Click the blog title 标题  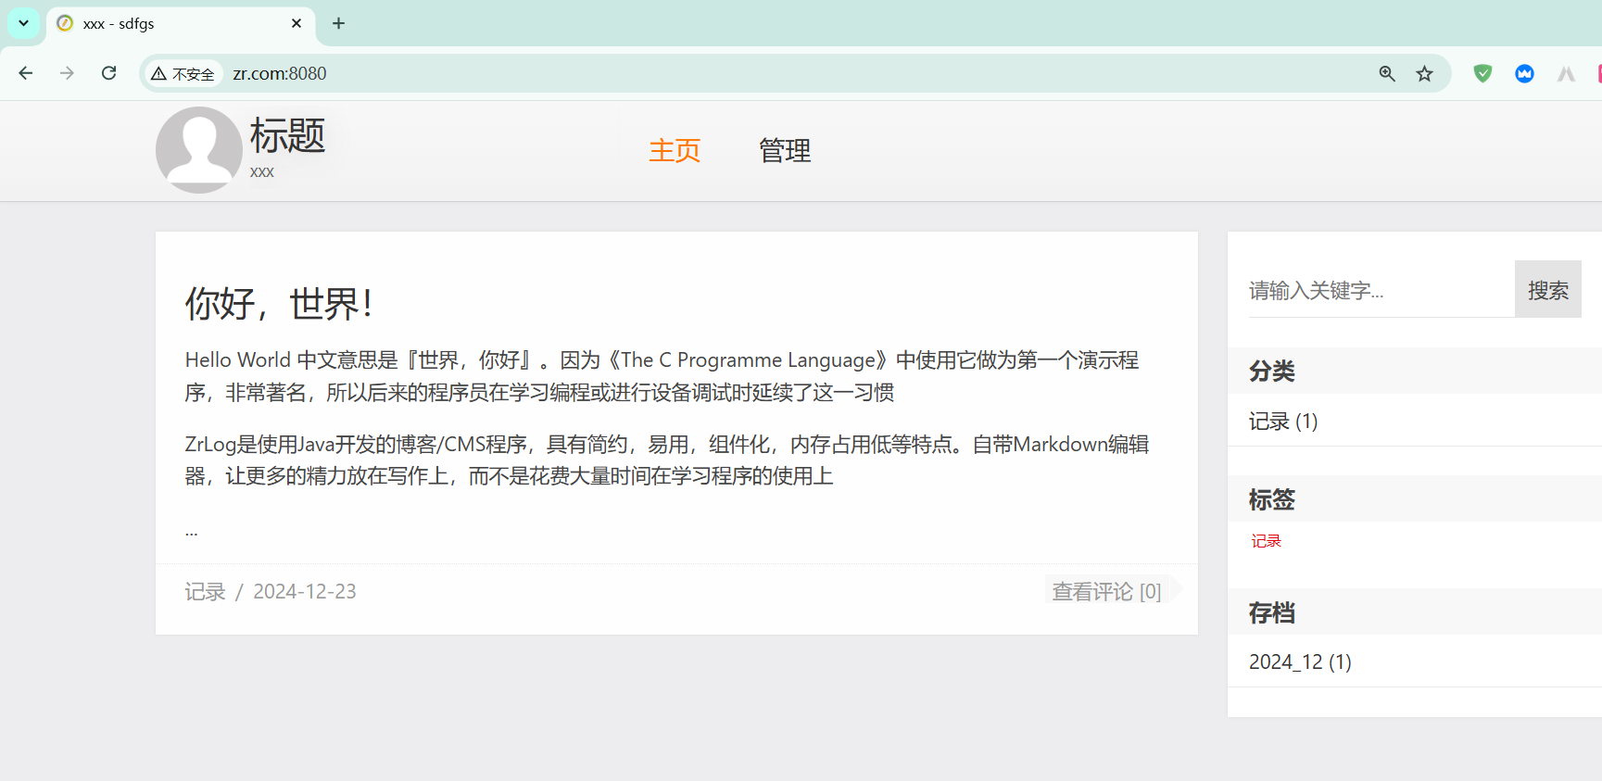287,135
